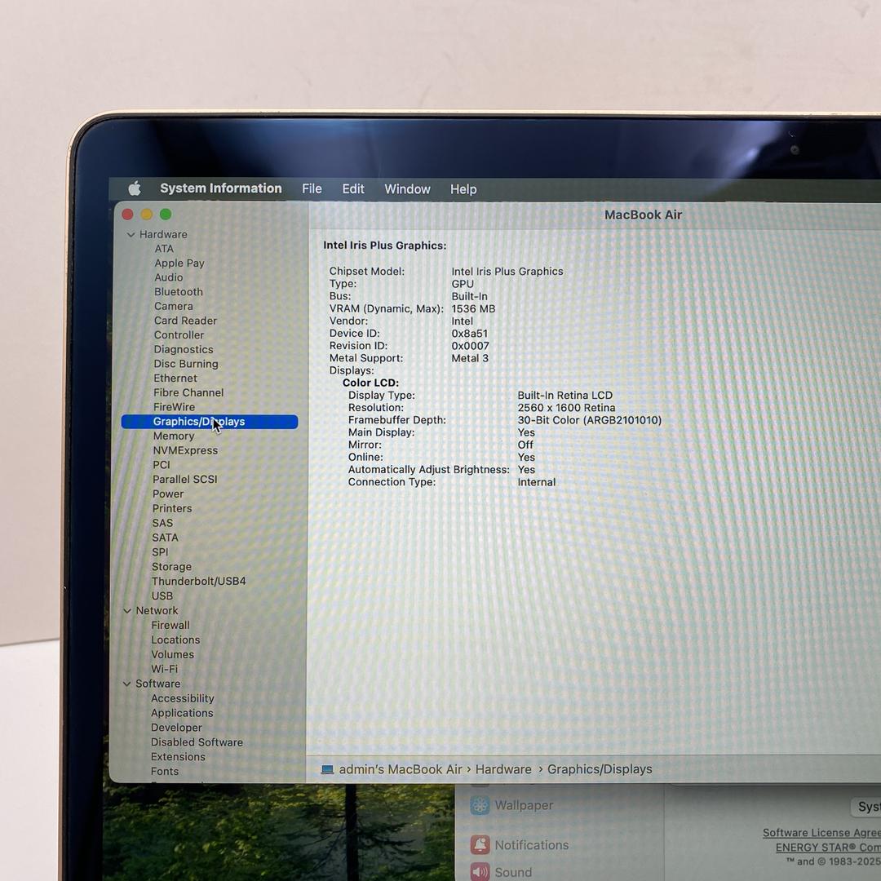The height and width of the screenshot is (881, 881).
Task: Open the Apple menu
Action: [x=135, y=188]
